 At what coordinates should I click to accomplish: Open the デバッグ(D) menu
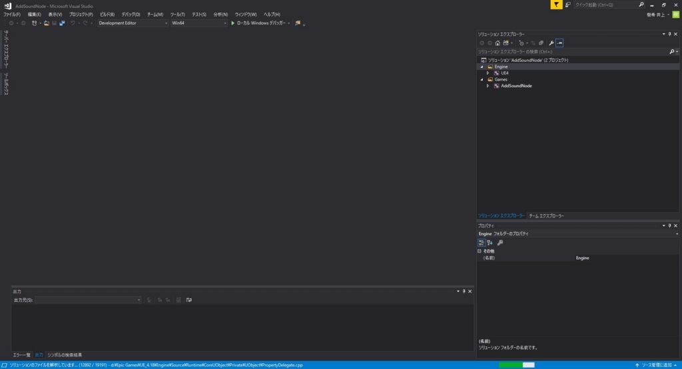coord(131,15)
